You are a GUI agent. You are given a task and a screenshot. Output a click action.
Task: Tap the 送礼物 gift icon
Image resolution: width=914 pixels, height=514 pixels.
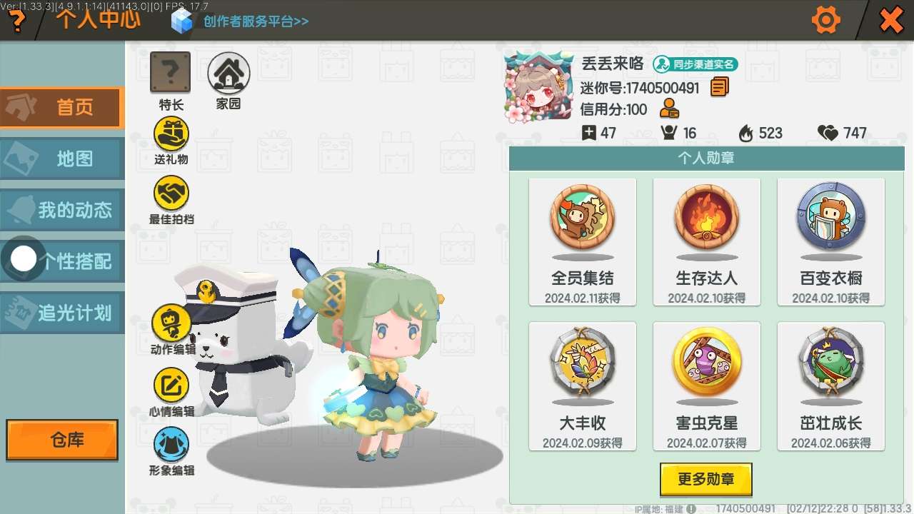(171, 134)
